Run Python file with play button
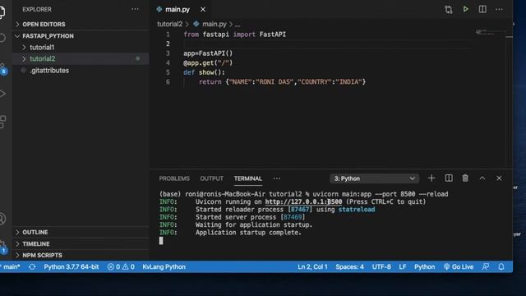The height and width of the screenshot is (296, 526). 466,9
